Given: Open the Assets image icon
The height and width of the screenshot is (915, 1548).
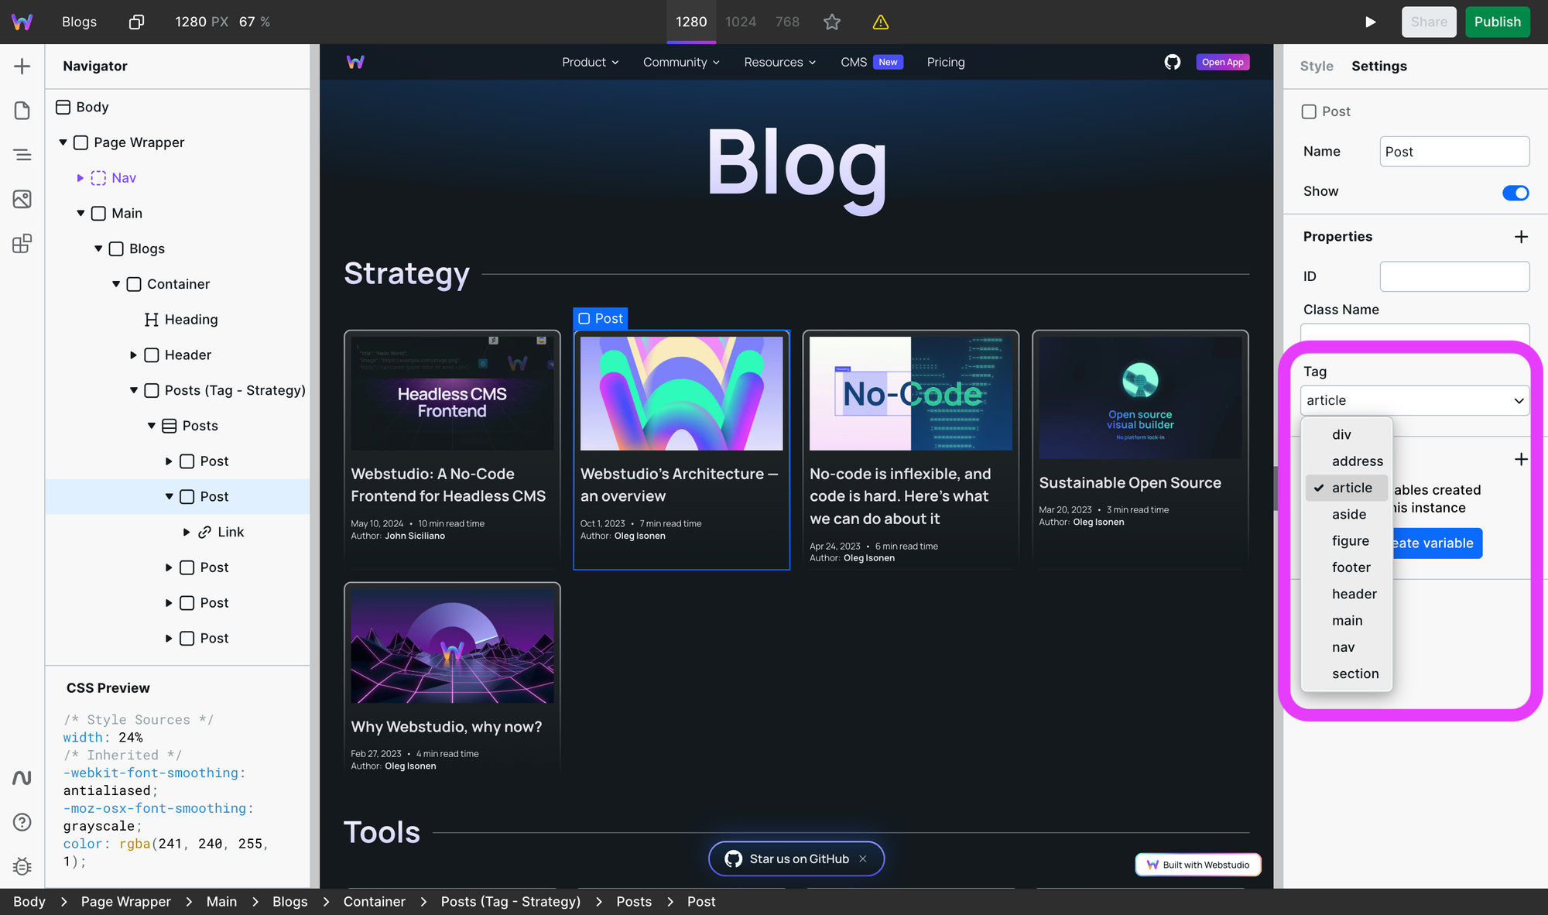Looking at the screenshot, I should tap(22, 199).
